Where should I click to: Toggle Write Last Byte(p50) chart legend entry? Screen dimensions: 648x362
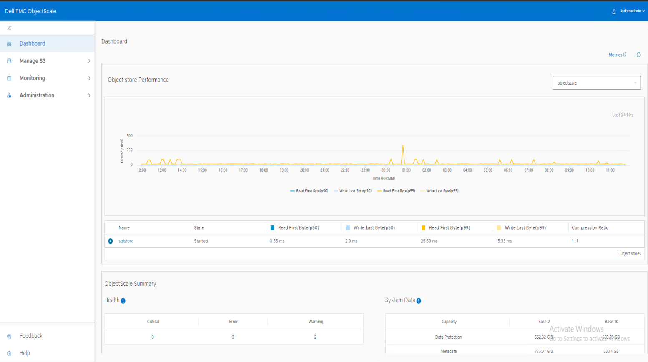click(352, 191)
